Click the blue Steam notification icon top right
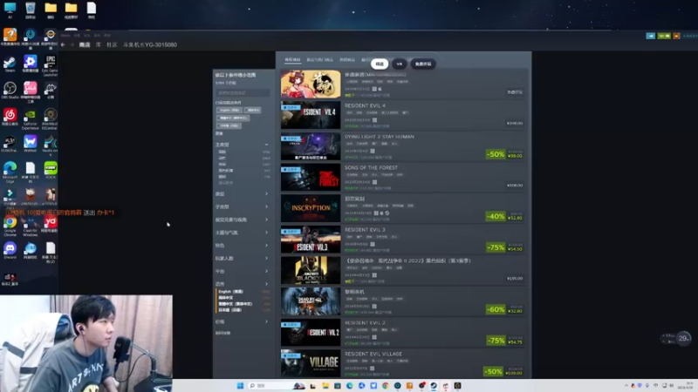The height and width of the screenshot is (392, 698). pos(650,36)
